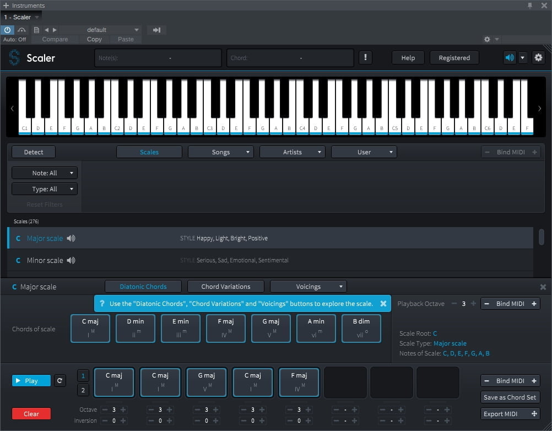Click the Registered button
552x431 pixels.
coord(454,58)
